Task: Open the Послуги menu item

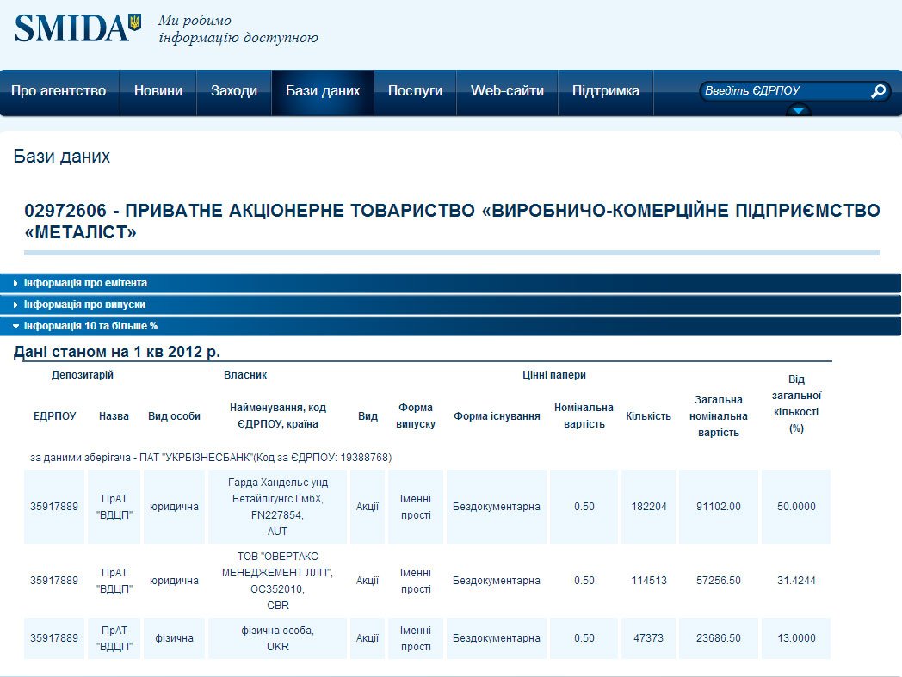Action: 415,91
